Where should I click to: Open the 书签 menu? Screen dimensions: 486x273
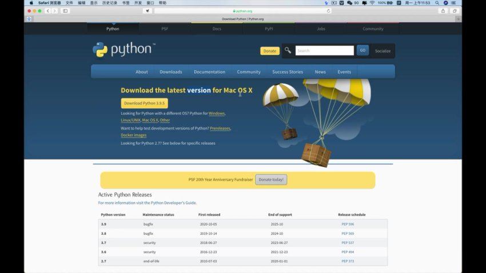[126, 3]
